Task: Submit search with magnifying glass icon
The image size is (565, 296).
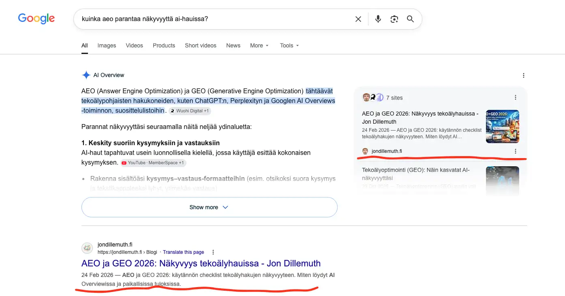Action: (x=410, y=19)
